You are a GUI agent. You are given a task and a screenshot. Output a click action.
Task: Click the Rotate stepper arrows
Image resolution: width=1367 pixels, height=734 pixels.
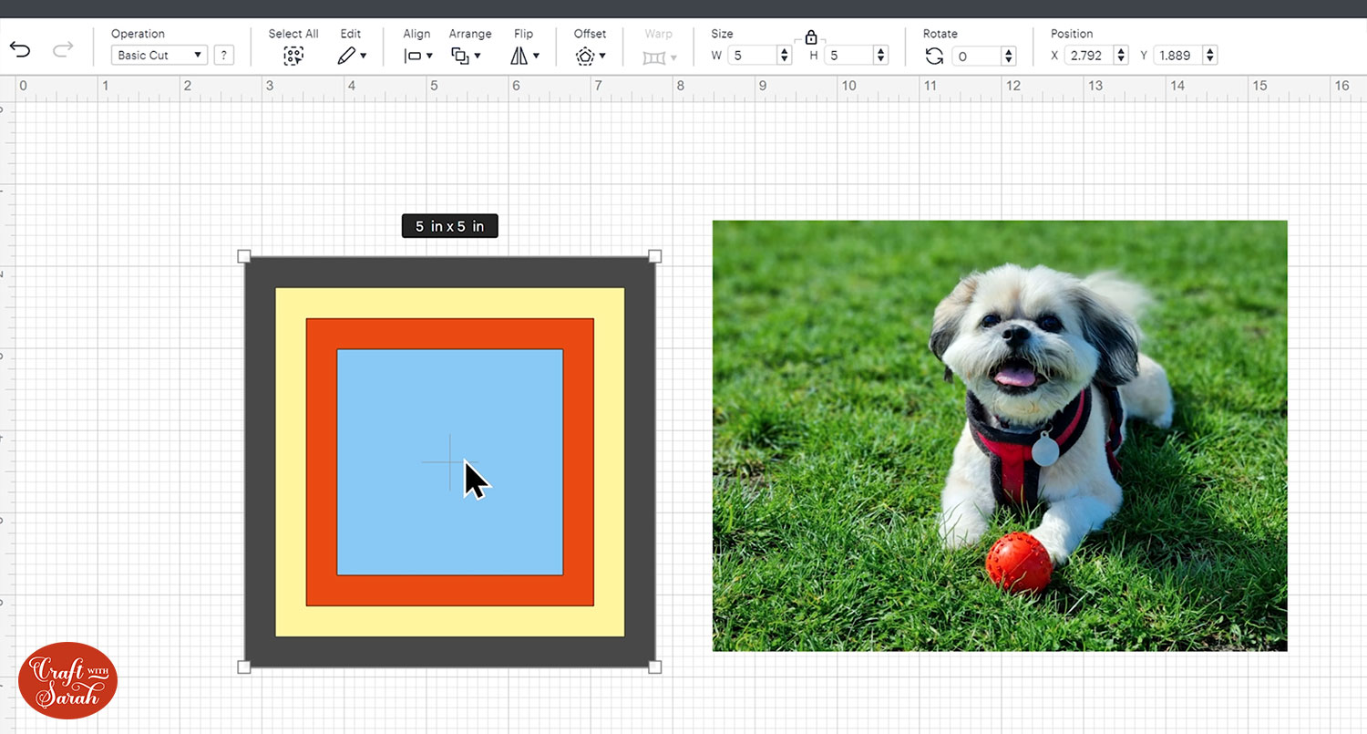point(1009,56)
